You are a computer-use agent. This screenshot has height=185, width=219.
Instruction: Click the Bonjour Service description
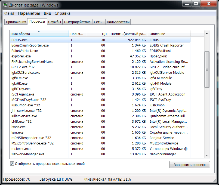tap(162, 138)
